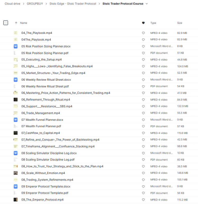Click PDF icon for Weekly Review Ritual Sheet.pdf
Viewport: 198px width, 204px height.
[16, 86]
